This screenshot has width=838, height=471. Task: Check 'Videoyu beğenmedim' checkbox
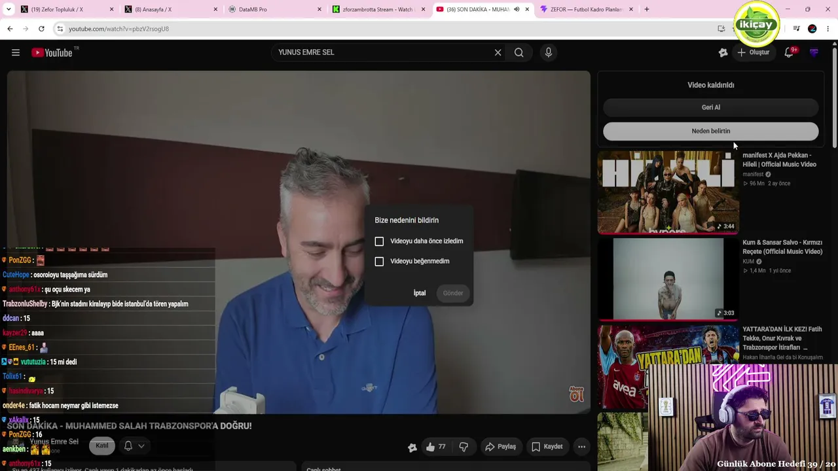pos(379,262)
